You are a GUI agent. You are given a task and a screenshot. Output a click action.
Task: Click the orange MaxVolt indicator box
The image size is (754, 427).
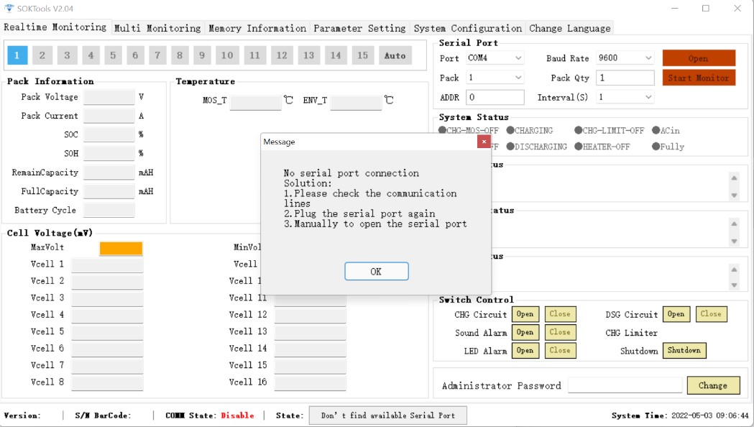(121, 249)
